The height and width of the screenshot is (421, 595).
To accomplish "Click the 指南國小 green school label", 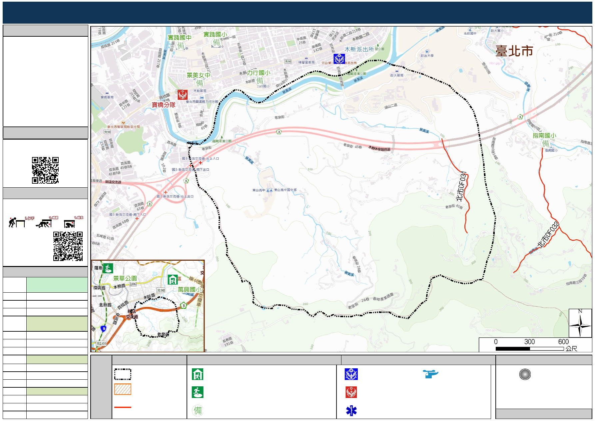I will (544, 136).
